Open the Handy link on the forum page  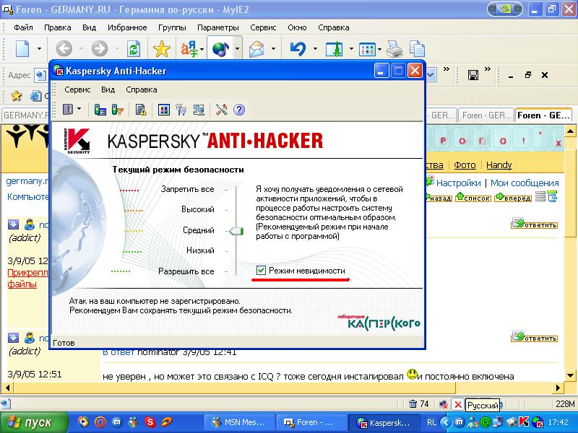point(499,165)
